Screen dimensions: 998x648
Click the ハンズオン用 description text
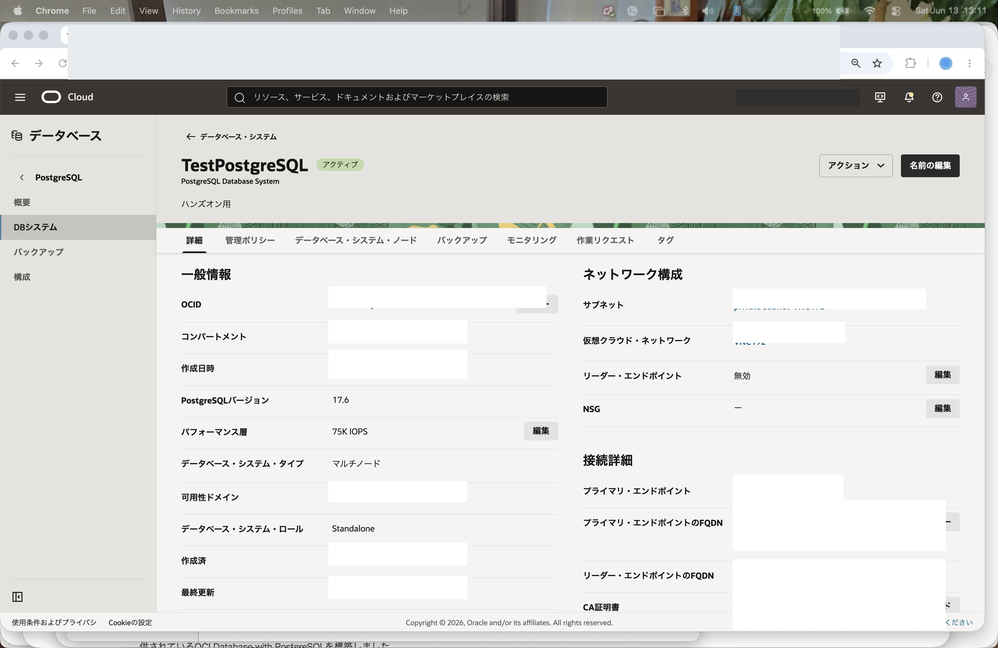tap(206, 204)
